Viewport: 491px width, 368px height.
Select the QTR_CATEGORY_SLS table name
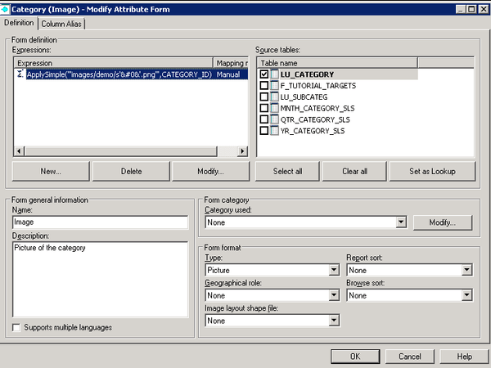coord(315,119)
